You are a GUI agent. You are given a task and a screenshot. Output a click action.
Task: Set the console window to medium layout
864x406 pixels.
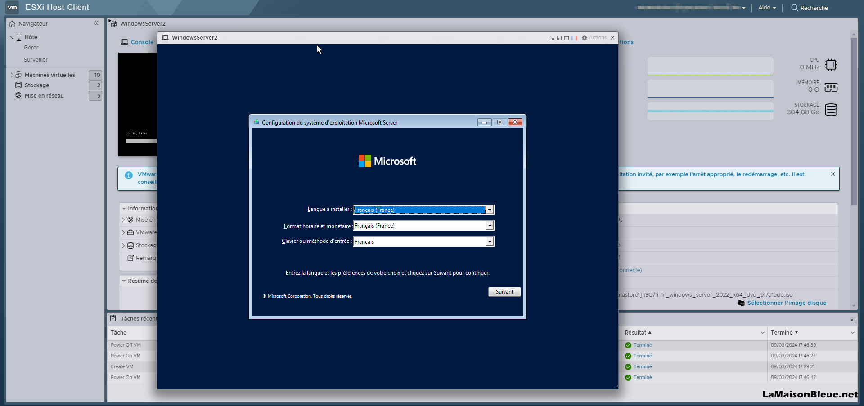click(559, 38)
